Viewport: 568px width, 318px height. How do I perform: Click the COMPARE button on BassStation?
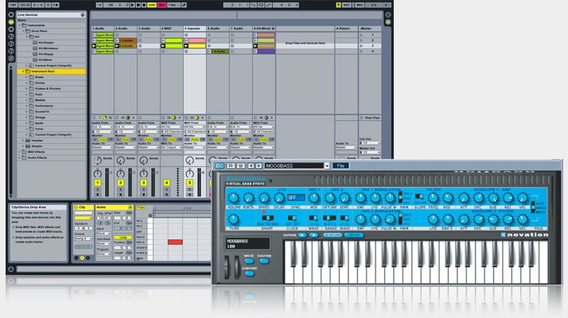[x=249, y=273]
